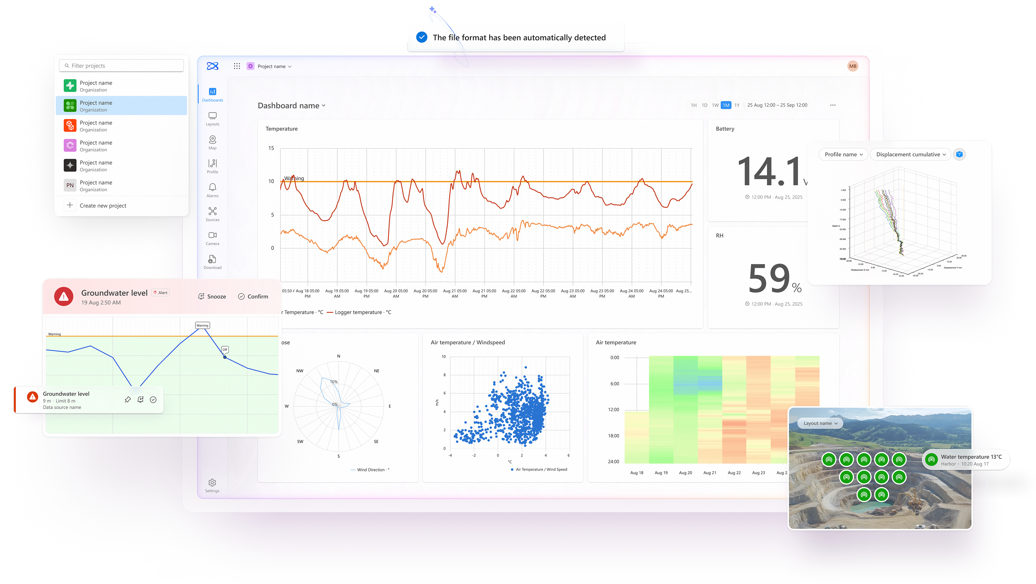Image resolution: width=1036 pixels, height=584 pixels.
Task: Open the Profile sidebar icon
Action: [212, 166]
